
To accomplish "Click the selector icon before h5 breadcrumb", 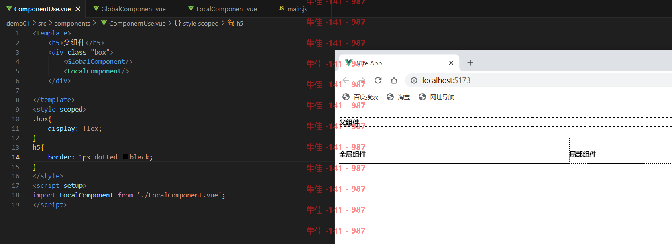I will [x=231, y=23].
